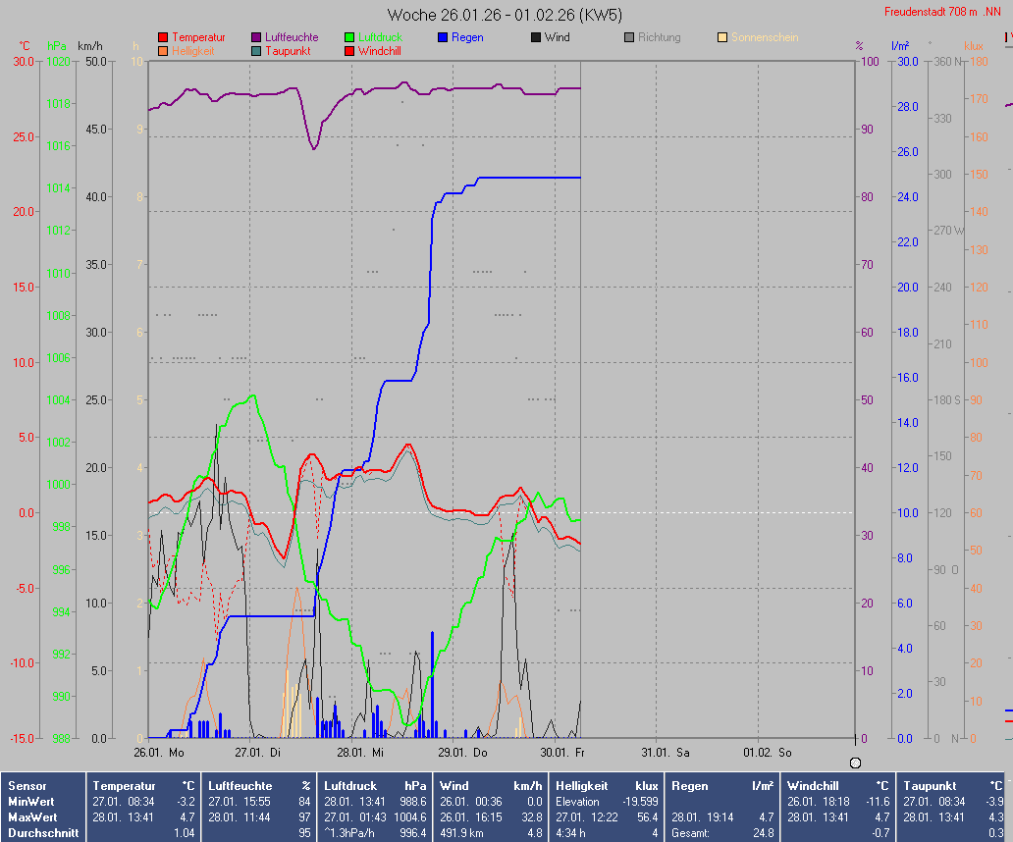The width and height of the screenshot is (1013, 842).
Task: Click the blue Regen legend square
Action: [443, 38]
